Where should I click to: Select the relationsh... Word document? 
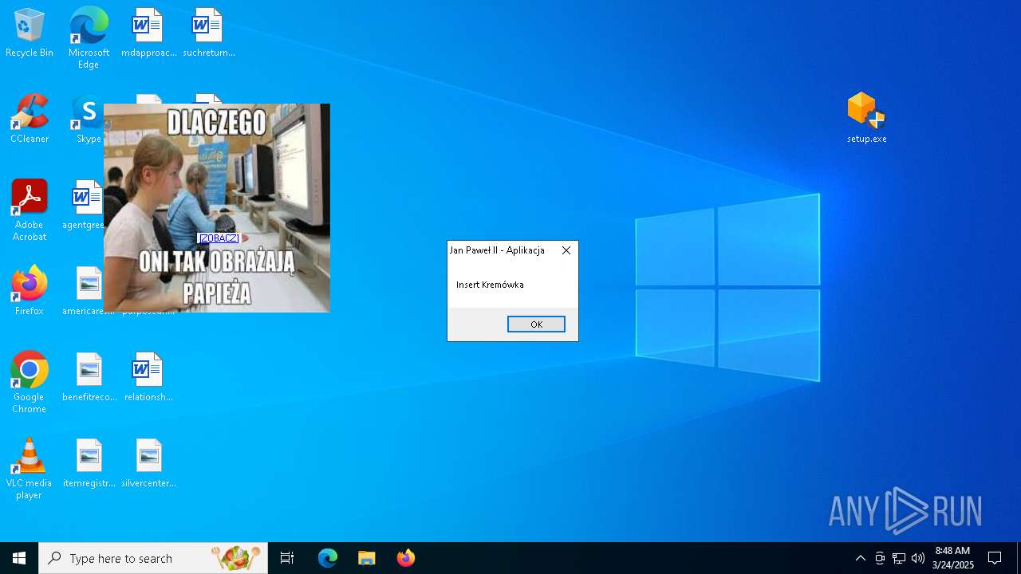pos(148,378)
